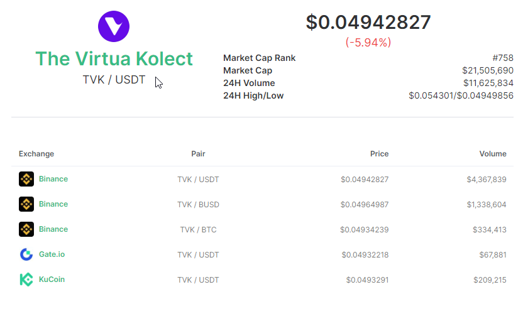Screen dimensions: 523x309
Task: Open the Binance link for TVK / BTC
Action: [x=53, y=229]
